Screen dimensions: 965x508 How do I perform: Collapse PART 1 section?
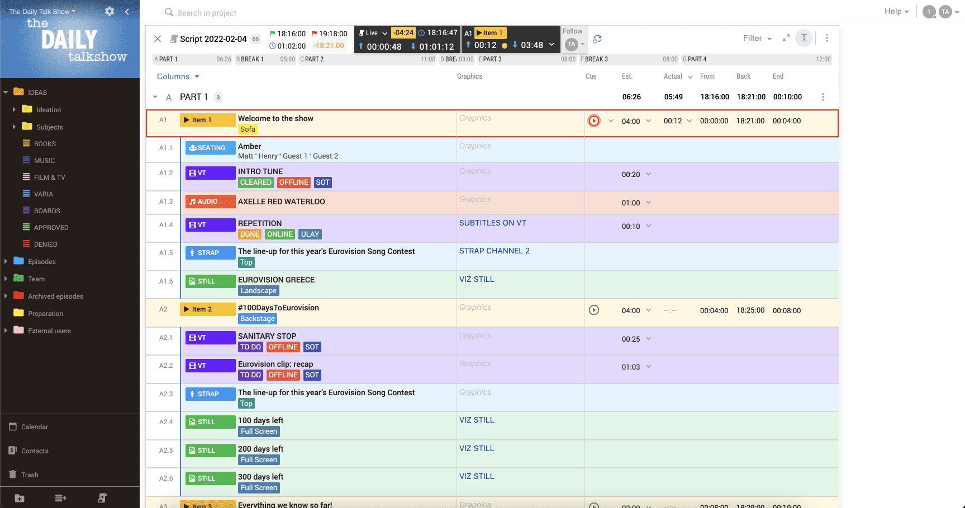click(x=155, y=97)
